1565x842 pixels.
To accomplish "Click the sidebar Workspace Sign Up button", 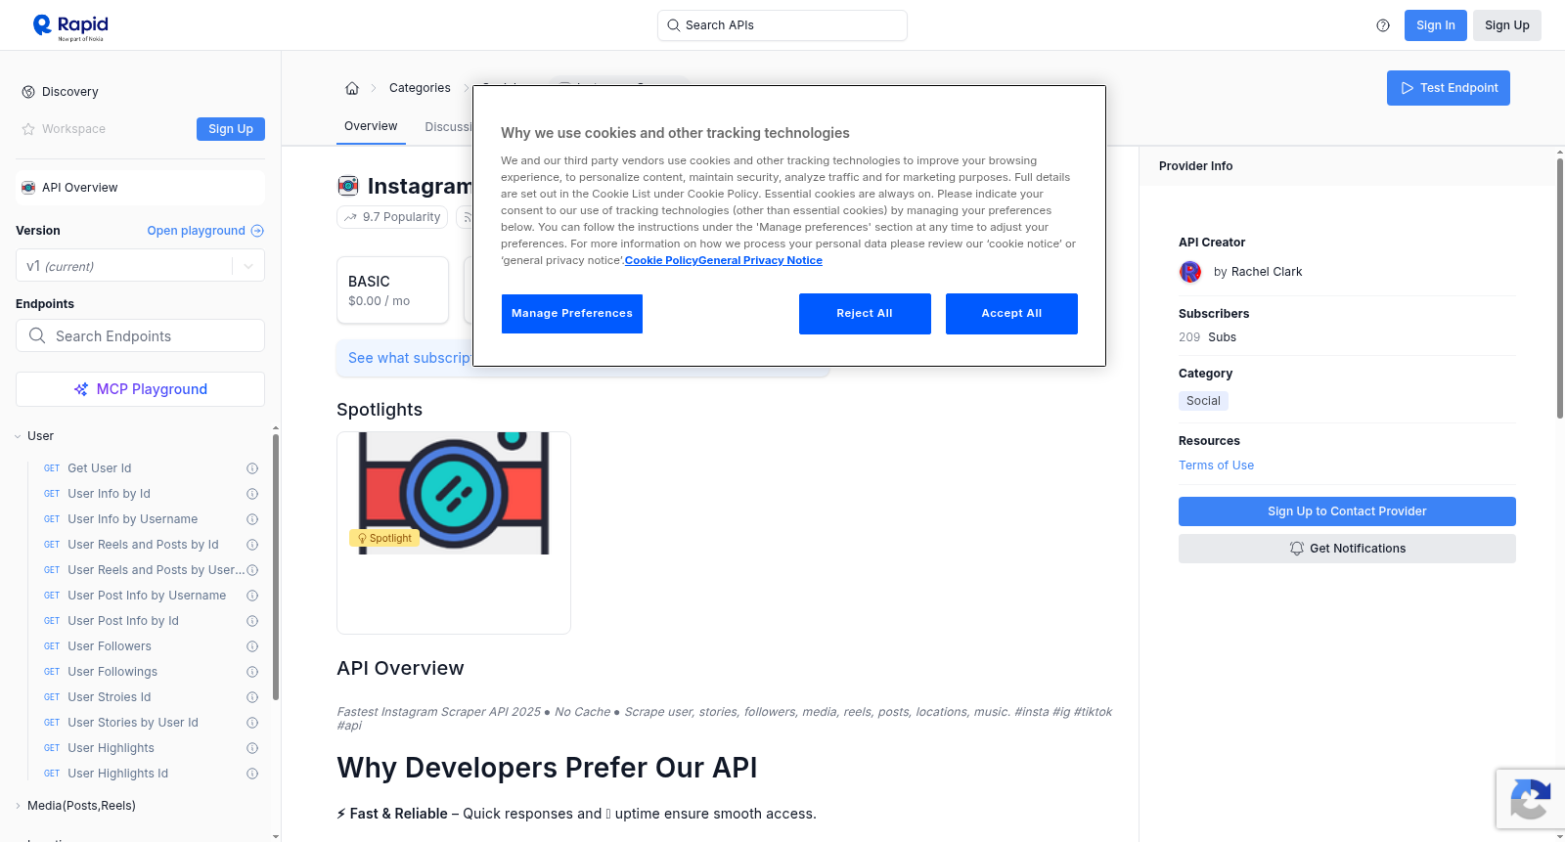I will (x=231, y=129).
